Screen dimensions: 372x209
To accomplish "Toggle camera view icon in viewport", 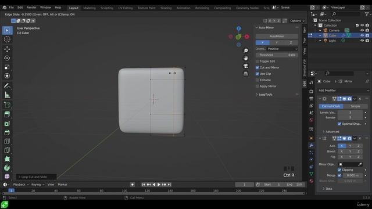I will point(246,66).
